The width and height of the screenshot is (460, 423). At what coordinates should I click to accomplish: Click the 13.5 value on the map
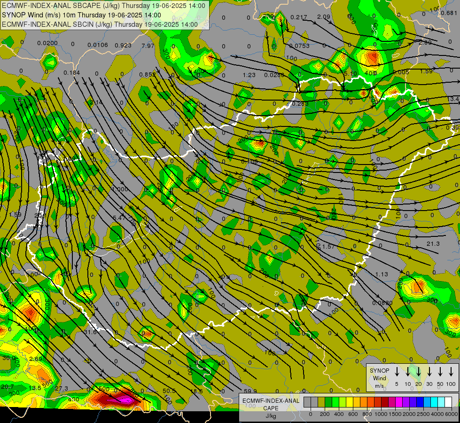tap(35, 388)
